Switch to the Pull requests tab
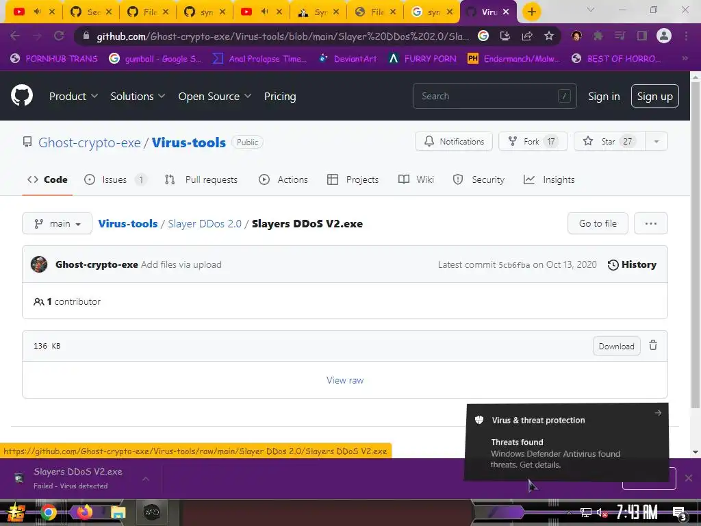This screenshot has height=526, width=701. (201, 179)
